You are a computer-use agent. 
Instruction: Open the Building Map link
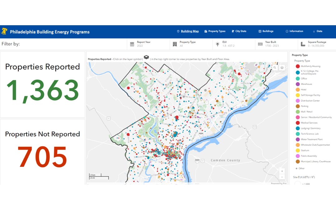click(x=190, y=31)
